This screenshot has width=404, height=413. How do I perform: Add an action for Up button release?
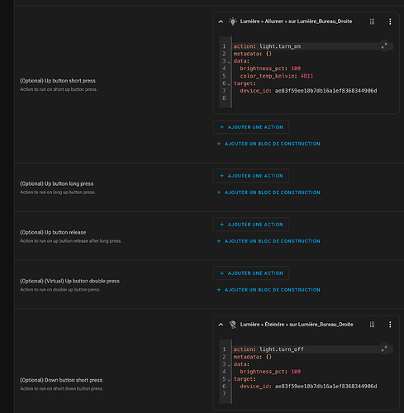[x=251, y=225]
